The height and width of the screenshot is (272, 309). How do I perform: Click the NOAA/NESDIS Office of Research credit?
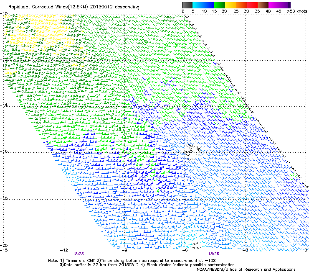(246, 269)
